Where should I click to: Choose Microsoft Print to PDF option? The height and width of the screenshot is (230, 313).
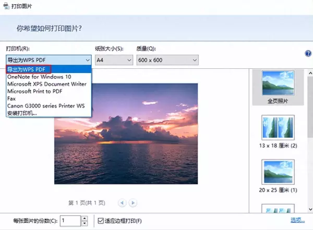pos(49,91)
